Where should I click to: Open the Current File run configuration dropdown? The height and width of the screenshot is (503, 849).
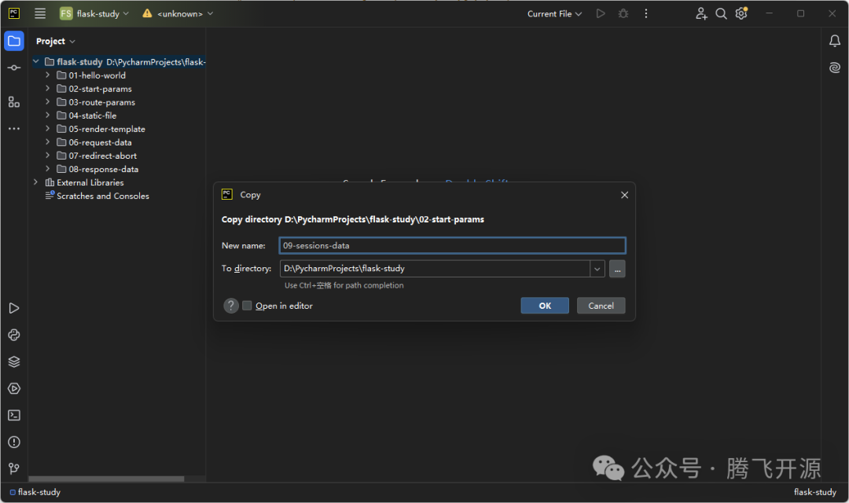(x=554, y=13)
